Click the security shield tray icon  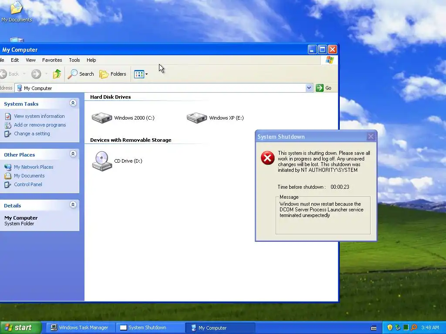tap(390, 328)
